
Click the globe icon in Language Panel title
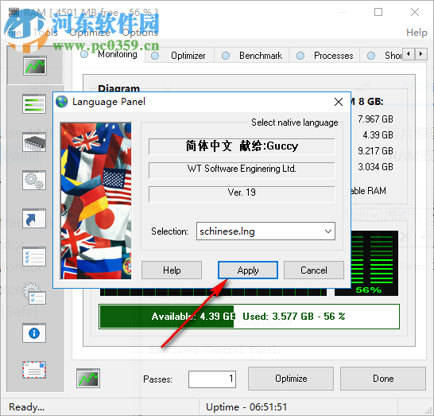click(x=61, y=102)
